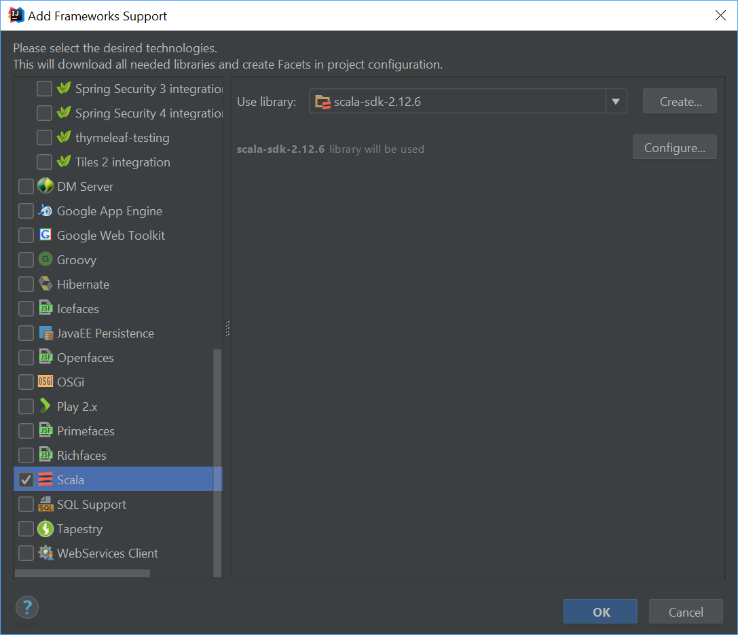Enable the Google App Engine checkbox

point(26,211)
